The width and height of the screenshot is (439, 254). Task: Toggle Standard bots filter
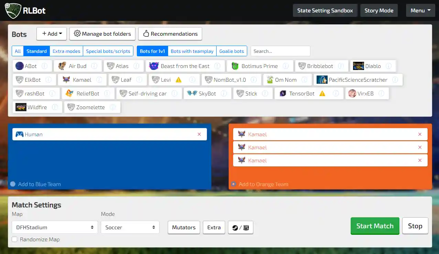point(36,51)
